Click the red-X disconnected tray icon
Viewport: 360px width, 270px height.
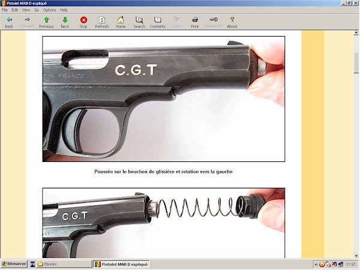tap(335, 265)
